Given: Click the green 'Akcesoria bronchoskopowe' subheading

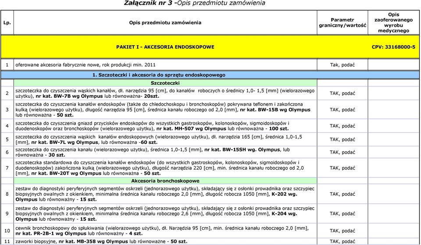Looking at the screenshot, I should [165, 181].
